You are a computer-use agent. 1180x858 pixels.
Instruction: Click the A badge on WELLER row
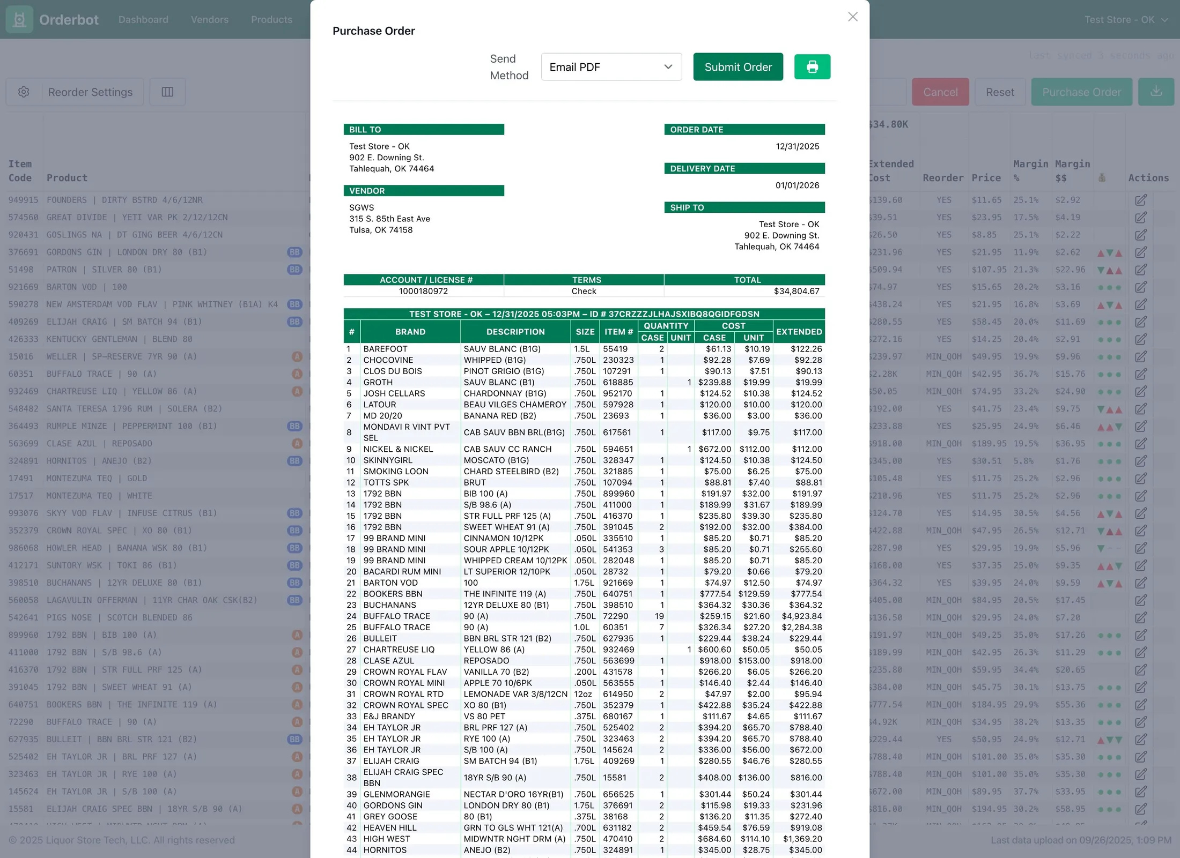point(297,356)
